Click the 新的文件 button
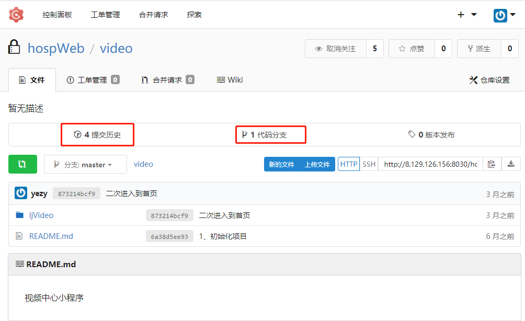 pos(281,164)
